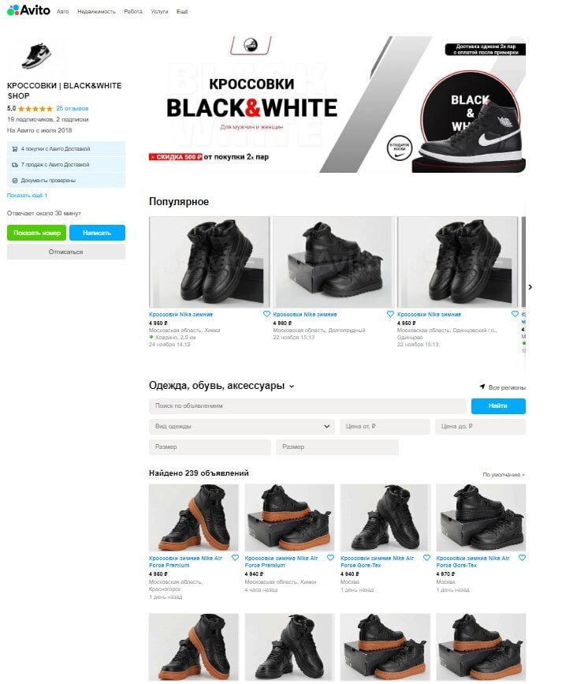This screenshot has height=684, width=562.
Task: Open the По умолчанию sorting dropdown
Action: 504,475
